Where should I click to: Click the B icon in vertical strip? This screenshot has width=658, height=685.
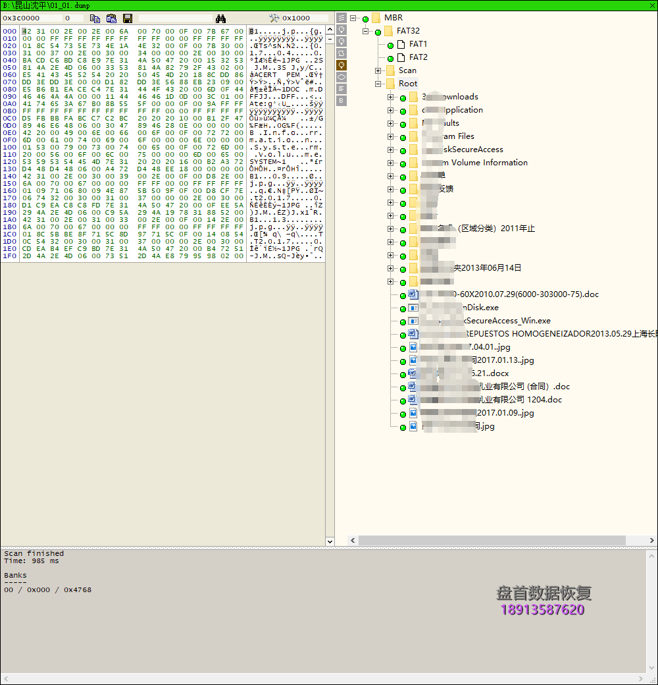point(342,101)
